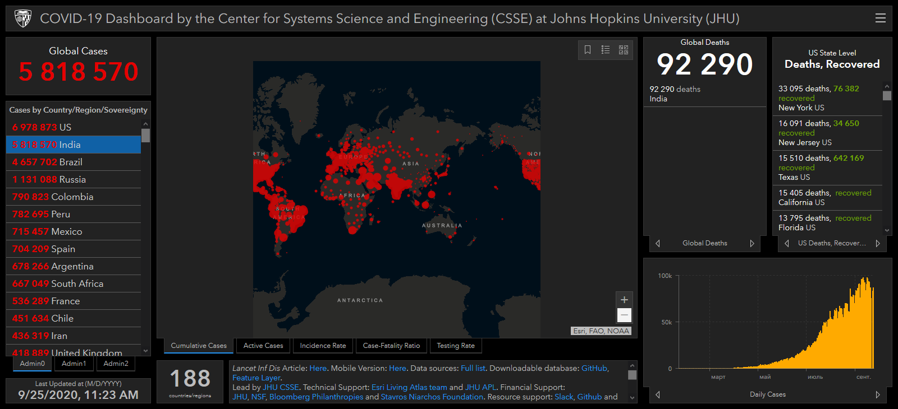The height and width of the screenshot is (409, 898).
Task: Open the JHU CSSE link
Action: 281,387
